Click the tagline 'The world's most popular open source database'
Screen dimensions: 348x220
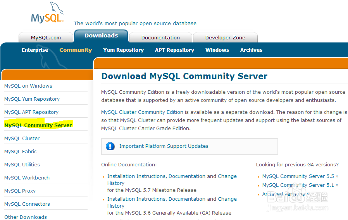(x=135, y=24)
